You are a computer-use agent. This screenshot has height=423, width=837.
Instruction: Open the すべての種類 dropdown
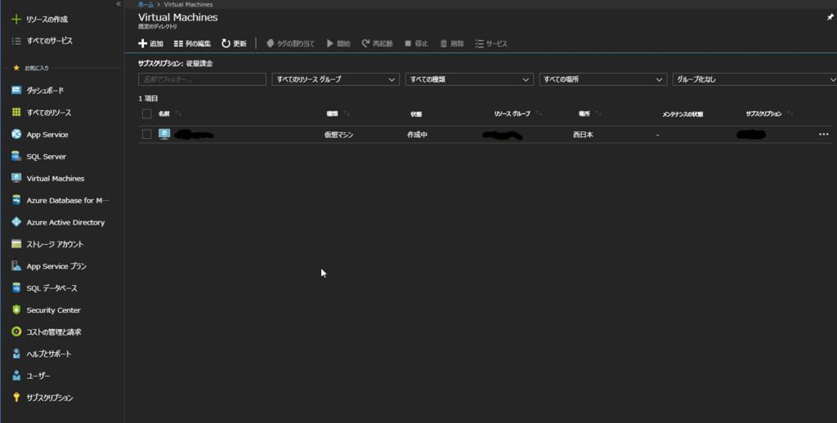point(469,79)
